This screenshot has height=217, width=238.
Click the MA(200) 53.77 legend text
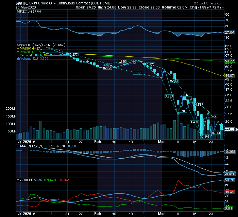31,52
